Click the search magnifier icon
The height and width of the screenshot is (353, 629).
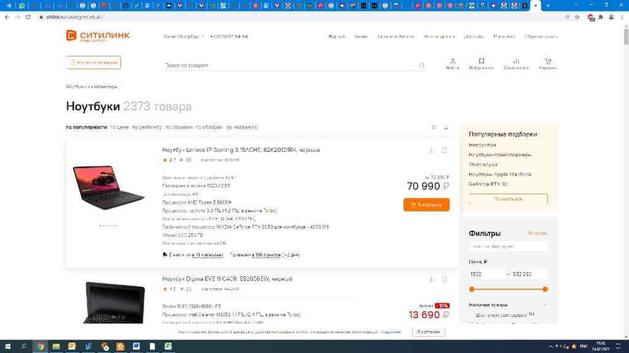(421, 66)
